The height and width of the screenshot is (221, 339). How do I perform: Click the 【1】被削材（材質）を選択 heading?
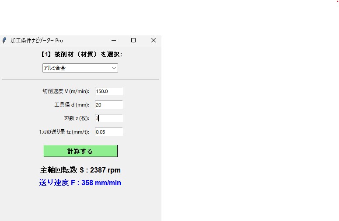coord(81,54)
